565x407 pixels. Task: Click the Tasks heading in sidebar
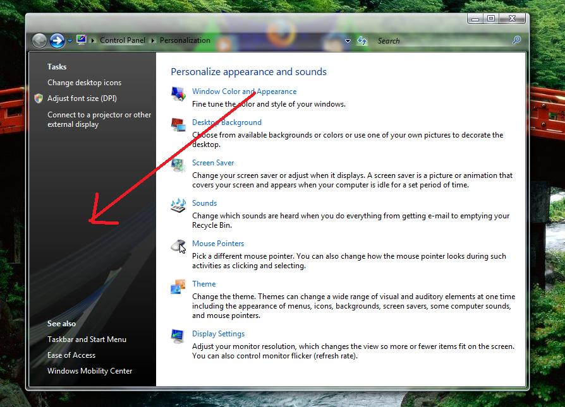click(x=57, y=67)
